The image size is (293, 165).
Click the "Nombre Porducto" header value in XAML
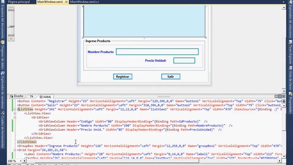[95, 126]
